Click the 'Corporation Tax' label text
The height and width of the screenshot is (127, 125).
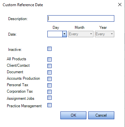pos(20,91)
